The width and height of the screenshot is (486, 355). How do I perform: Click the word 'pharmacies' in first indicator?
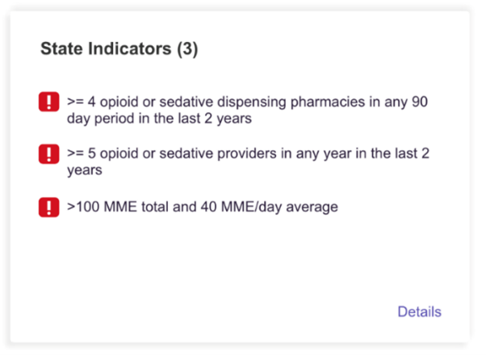(x=328, y=102)
